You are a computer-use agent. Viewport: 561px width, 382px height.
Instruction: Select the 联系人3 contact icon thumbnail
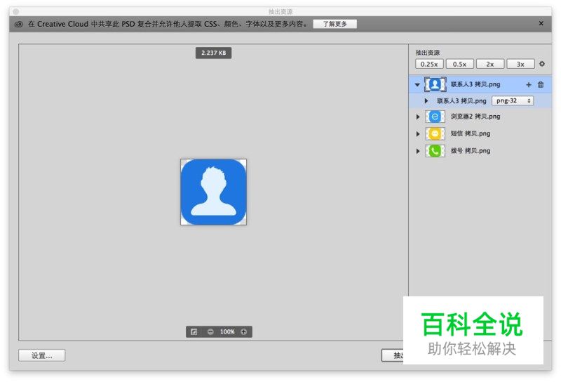click(x=435, y=84)
